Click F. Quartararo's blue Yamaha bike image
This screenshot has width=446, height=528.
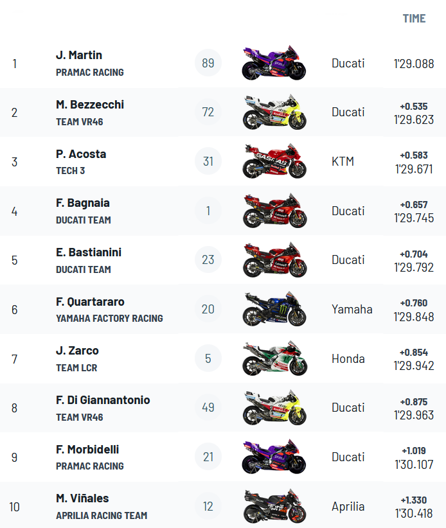pyautogui.click(x=274, y=309)
